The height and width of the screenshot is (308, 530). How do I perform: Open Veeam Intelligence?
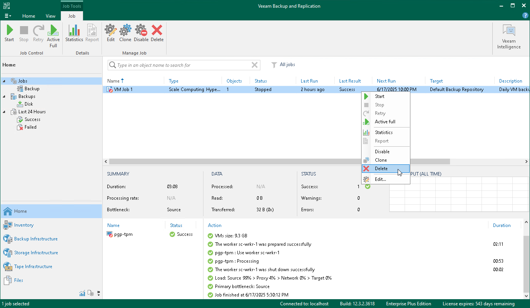pyautogui.click(x=509, y=37)
